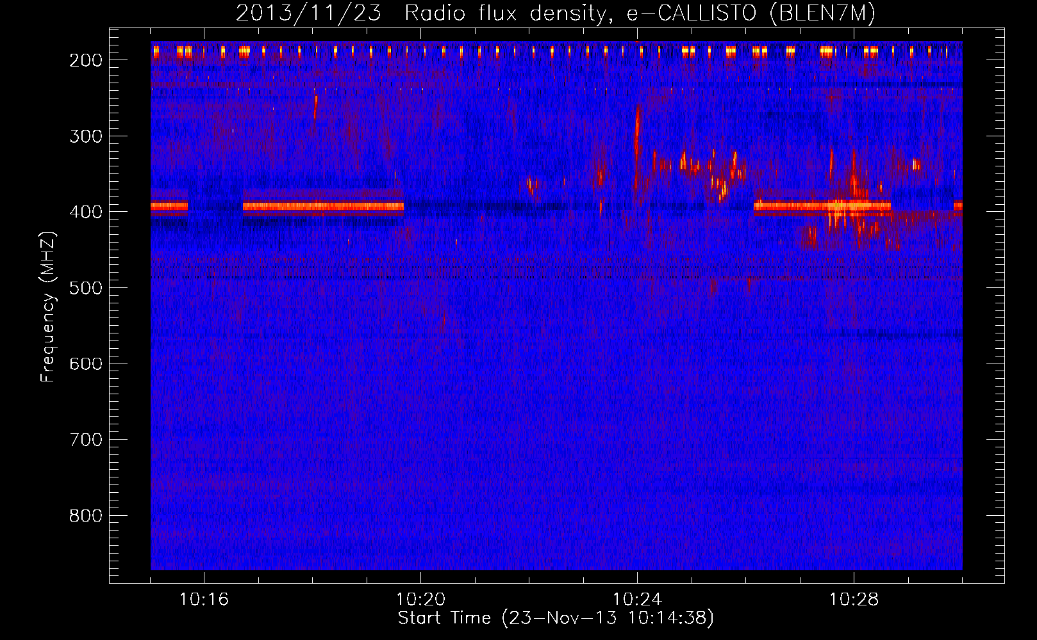Click the 600 frequency tick label
This screenshot has width=1037, height=640.
[86, 364]
